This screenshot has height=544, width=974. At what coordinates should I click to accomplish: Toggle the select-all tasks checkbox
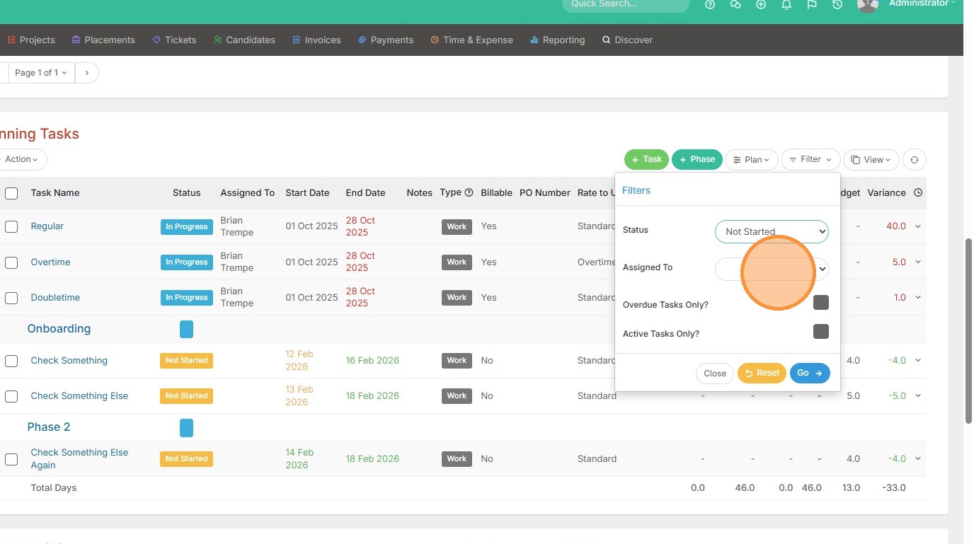point(11,193)
